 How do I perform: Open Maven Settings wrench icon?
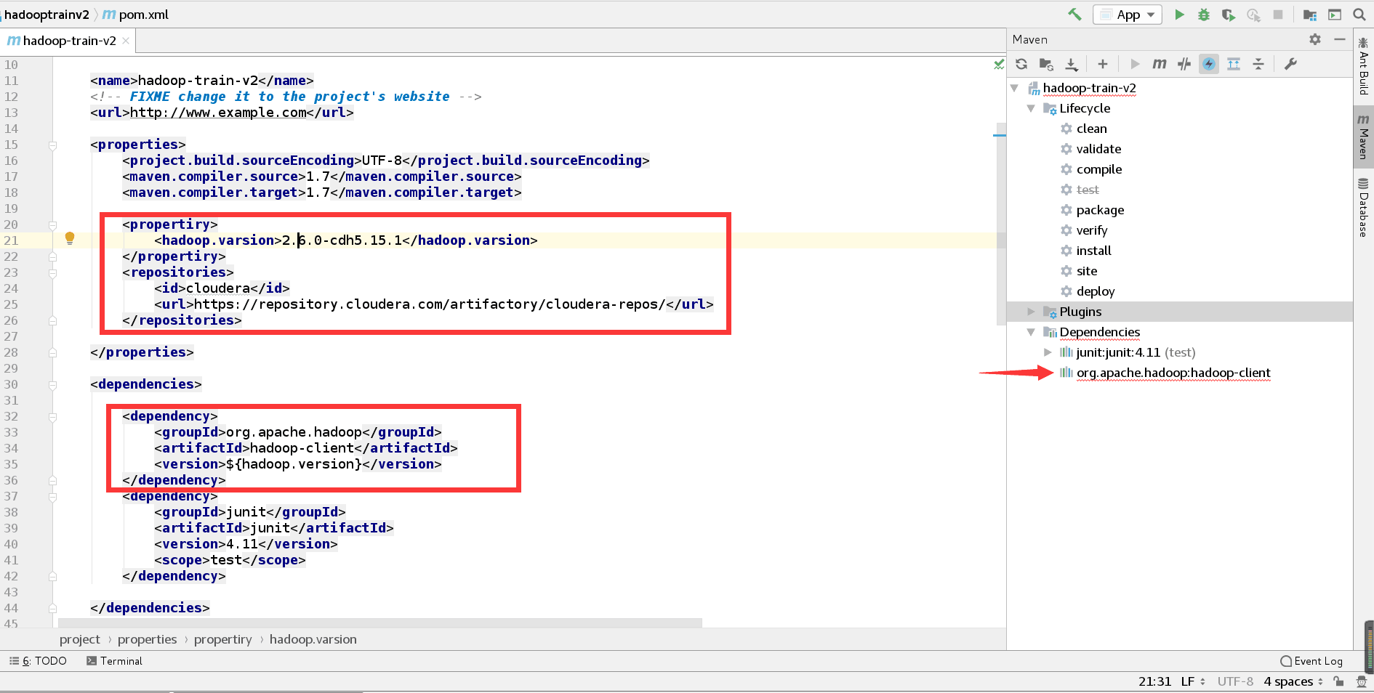1290,64
